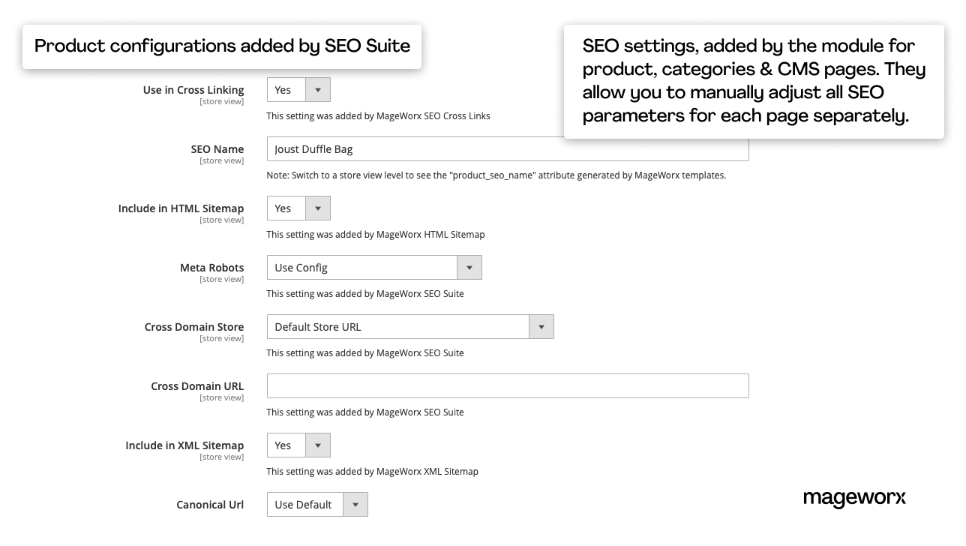Click the Meta Robots store view label
This screenshot has width=966, height=546.
[x=222, y=278]
